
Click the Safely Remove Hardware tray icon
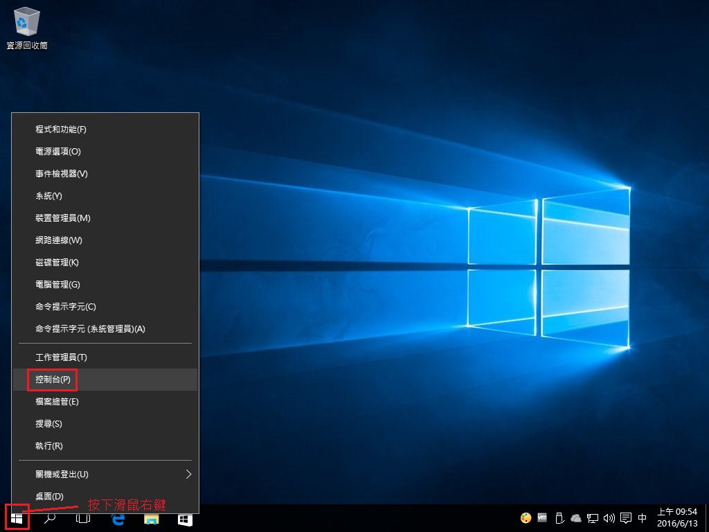pos(559,517)
